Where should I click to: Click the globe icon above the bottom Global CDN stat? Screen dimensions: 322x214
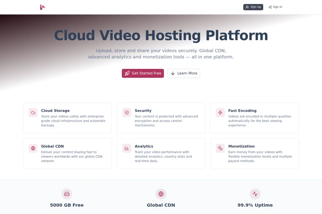(161, 194)
